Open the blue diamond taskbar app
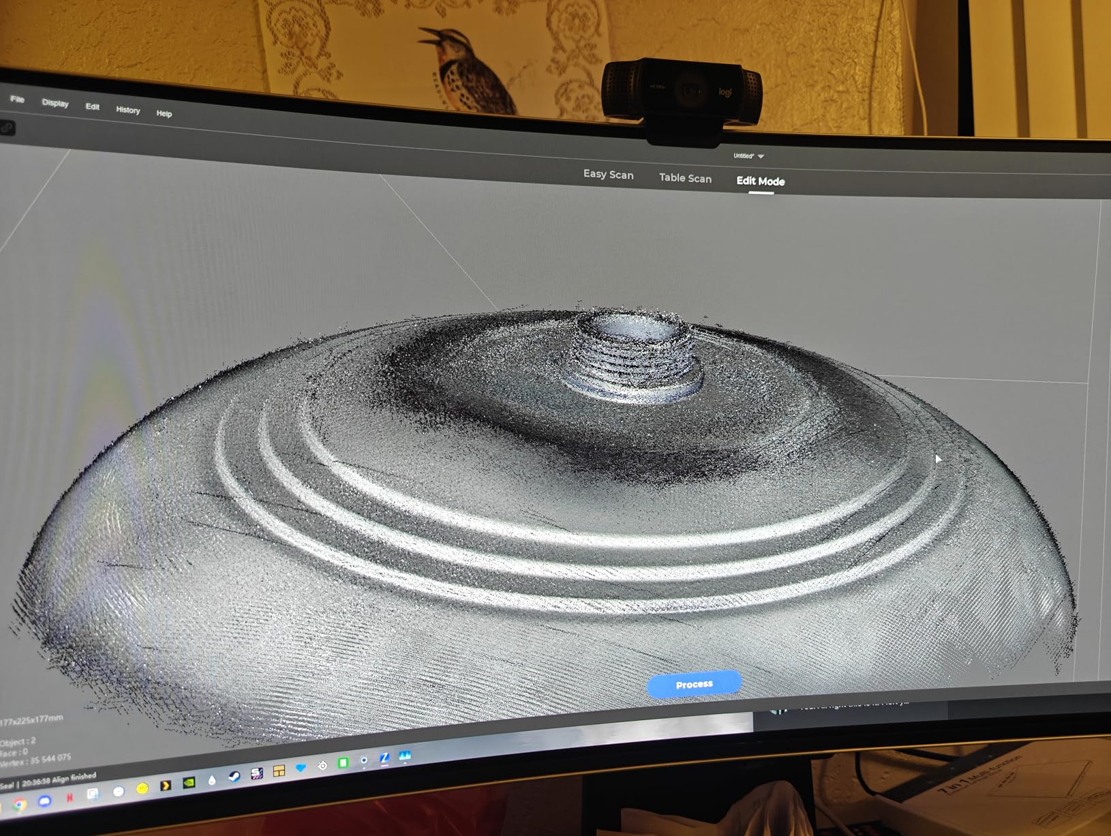 point(301,768)
